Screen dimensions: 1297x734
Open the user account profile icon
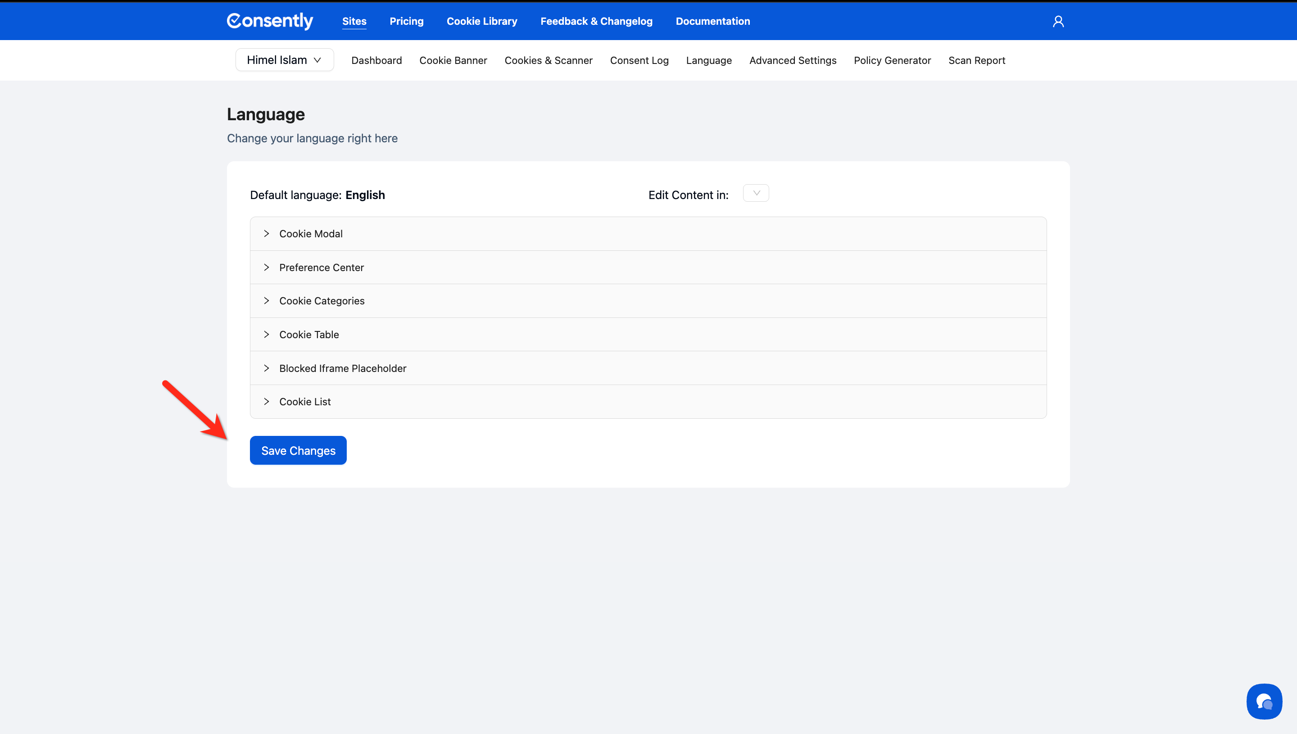click(x=1058, y=21)
